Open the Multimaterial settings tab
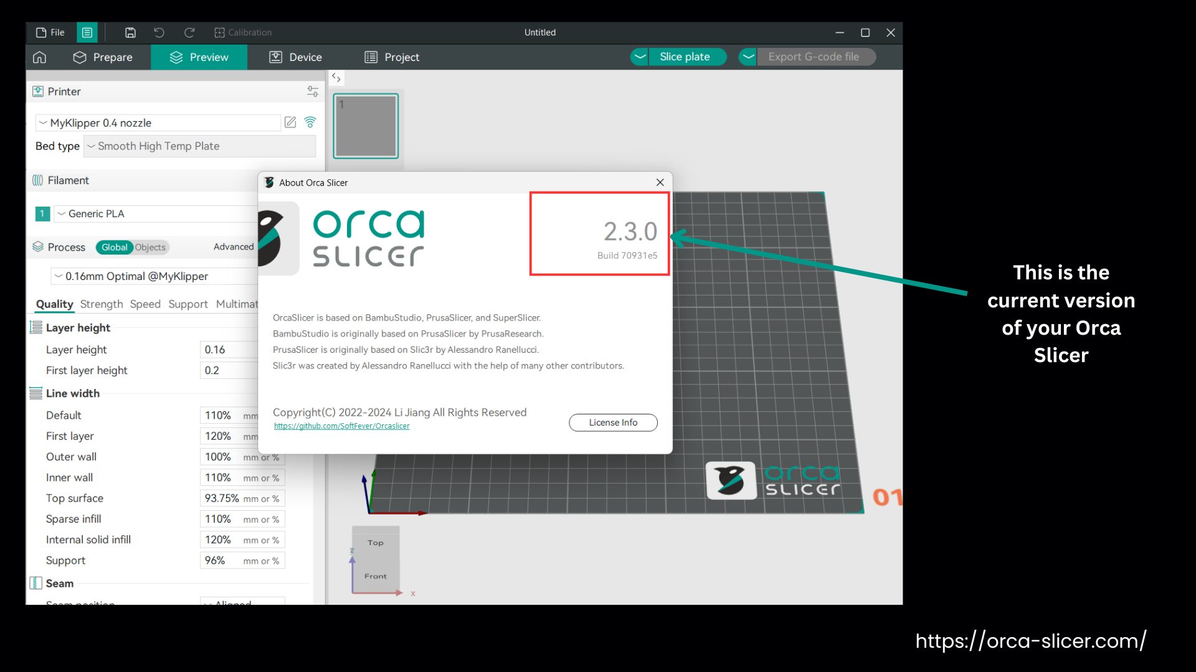 (x=237, y=304)
